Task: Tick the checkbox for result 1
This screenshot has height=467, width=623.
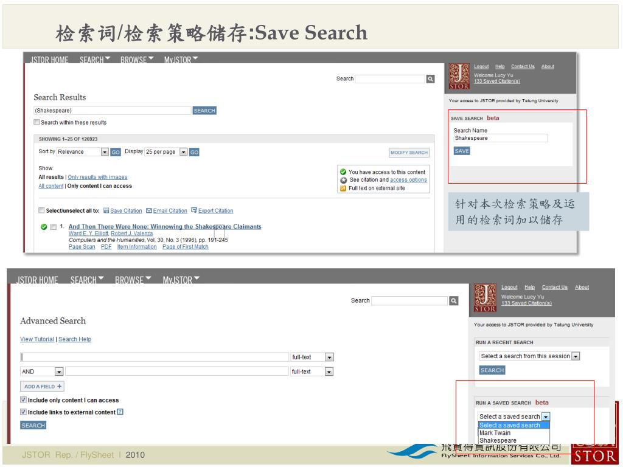Action: coord(54,227)
